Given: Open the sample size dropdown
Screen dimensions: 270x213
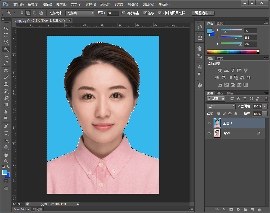Looking at the screenshot, I should coord(80,13).
